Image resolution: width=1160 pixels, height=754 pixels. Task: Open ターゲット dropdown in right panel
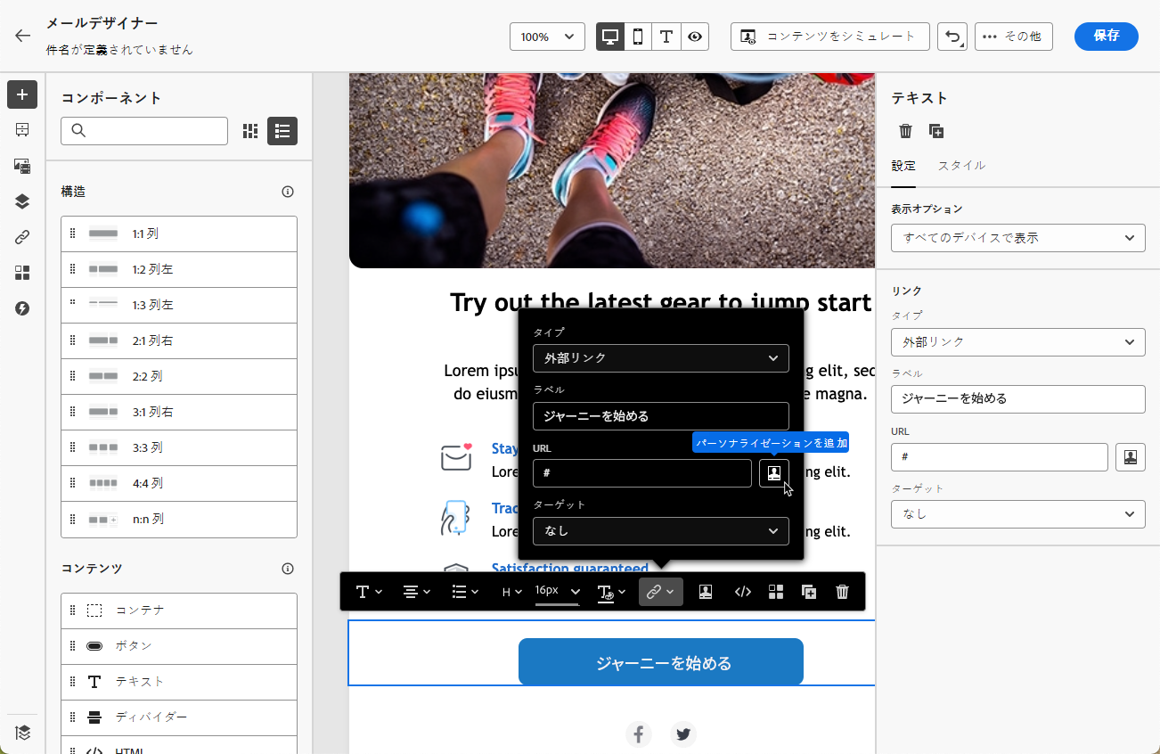tap(1017, 514)
